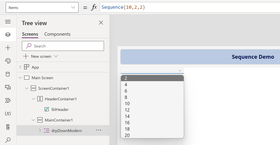This screenshot has width=280, height=145.
Task: Click the Insert plus icon in sidebar
Action: coord(8,48)
